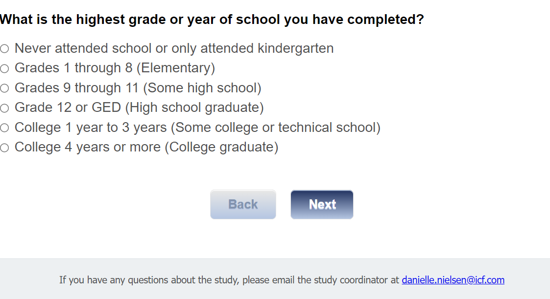This screenshot has width=550, height=299.
Task: Click the '(Some college or technical school)' text
Action: (x=275, y=128)
